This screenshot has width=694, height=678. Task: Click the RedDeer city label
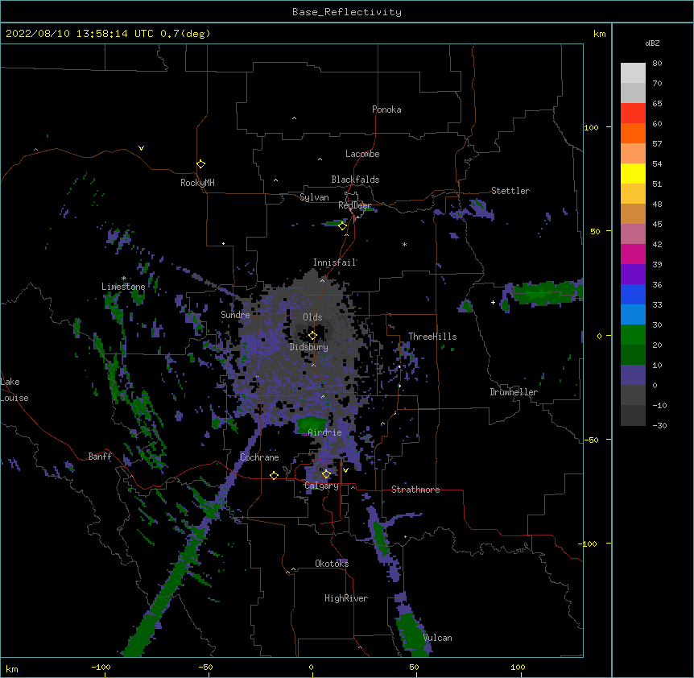(x=354, y=205)
